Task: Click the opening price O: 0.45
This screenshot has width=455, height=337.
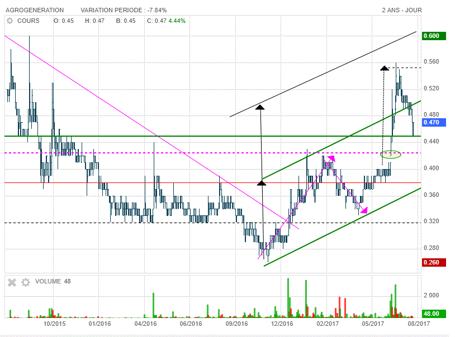Action: click(64, 21)
